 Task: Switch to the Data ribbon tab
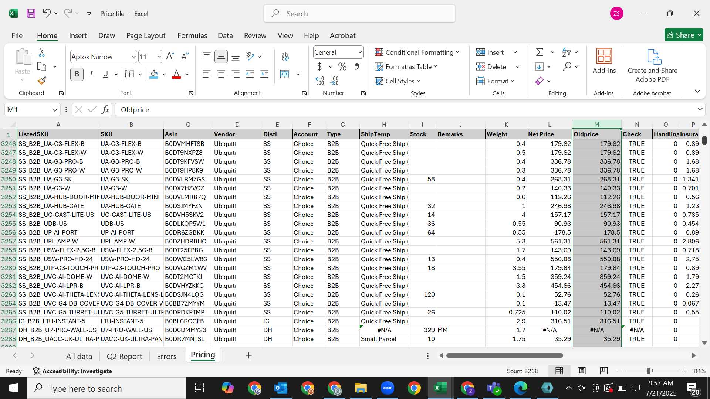225,35
